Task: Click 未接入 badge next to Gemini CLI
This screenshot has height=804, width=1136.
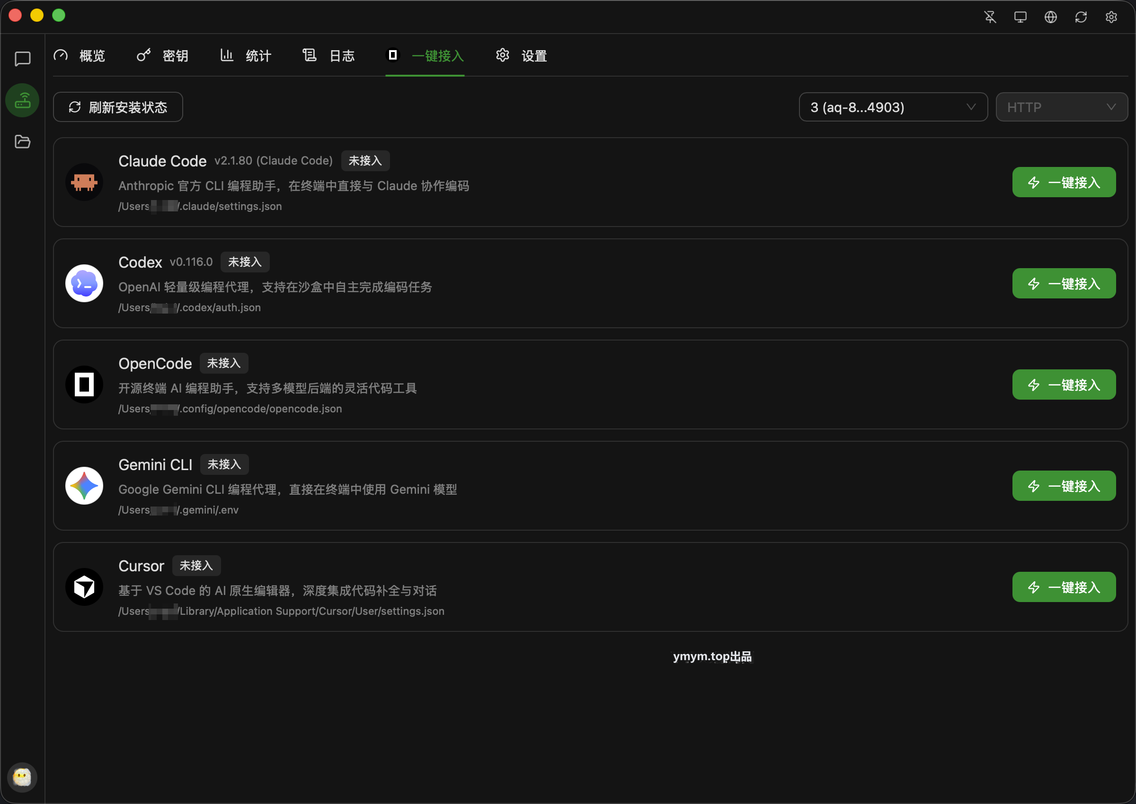Action: click(x=224, y=464)
